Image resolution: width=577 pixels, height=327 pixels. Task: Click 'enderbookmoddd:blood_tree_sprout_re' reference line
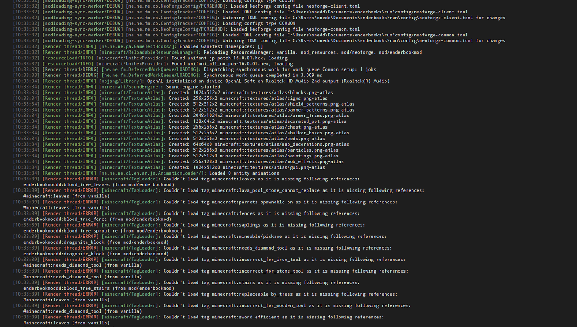103,231
